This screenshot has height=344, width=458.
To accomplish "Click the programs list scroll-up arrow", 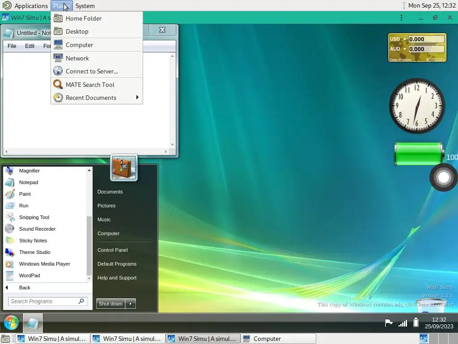I will (89, 170).
